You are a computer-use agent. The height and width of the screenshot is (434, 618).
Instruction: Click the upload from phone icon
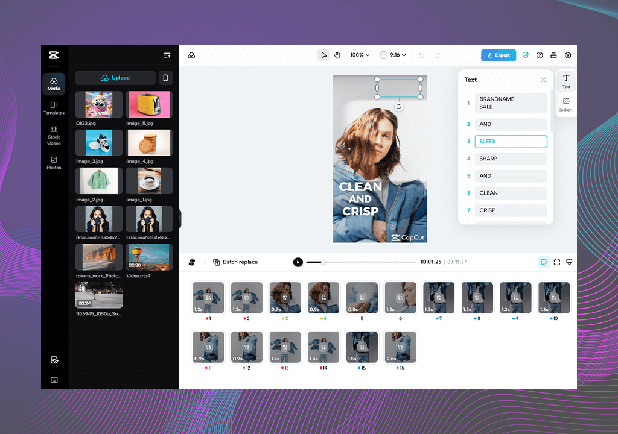tap(165, 78)
